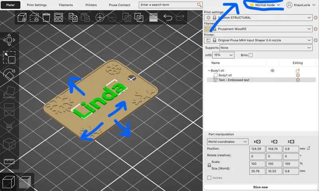Open World coordinates dropdown

click(228, 142)
